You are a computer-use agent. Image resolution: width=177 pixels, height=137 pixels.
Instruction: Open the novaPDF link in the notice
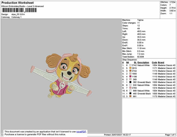pyautogui.click(x=81, y=132)
